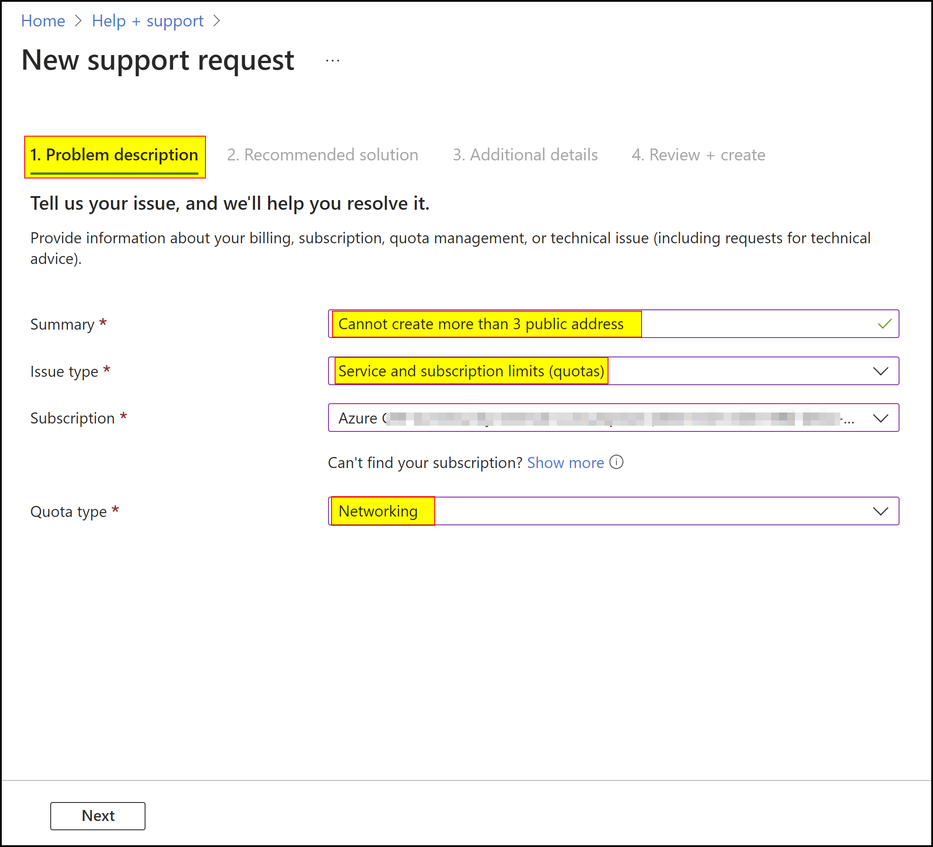933x847 pixels.
Task: Expand the Quota type dropdown arrow
Action: click(880, 511)
